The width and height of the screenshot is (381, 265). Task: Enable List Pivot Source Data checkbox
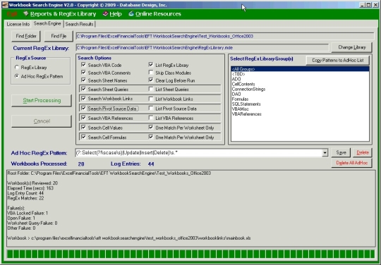151,109
